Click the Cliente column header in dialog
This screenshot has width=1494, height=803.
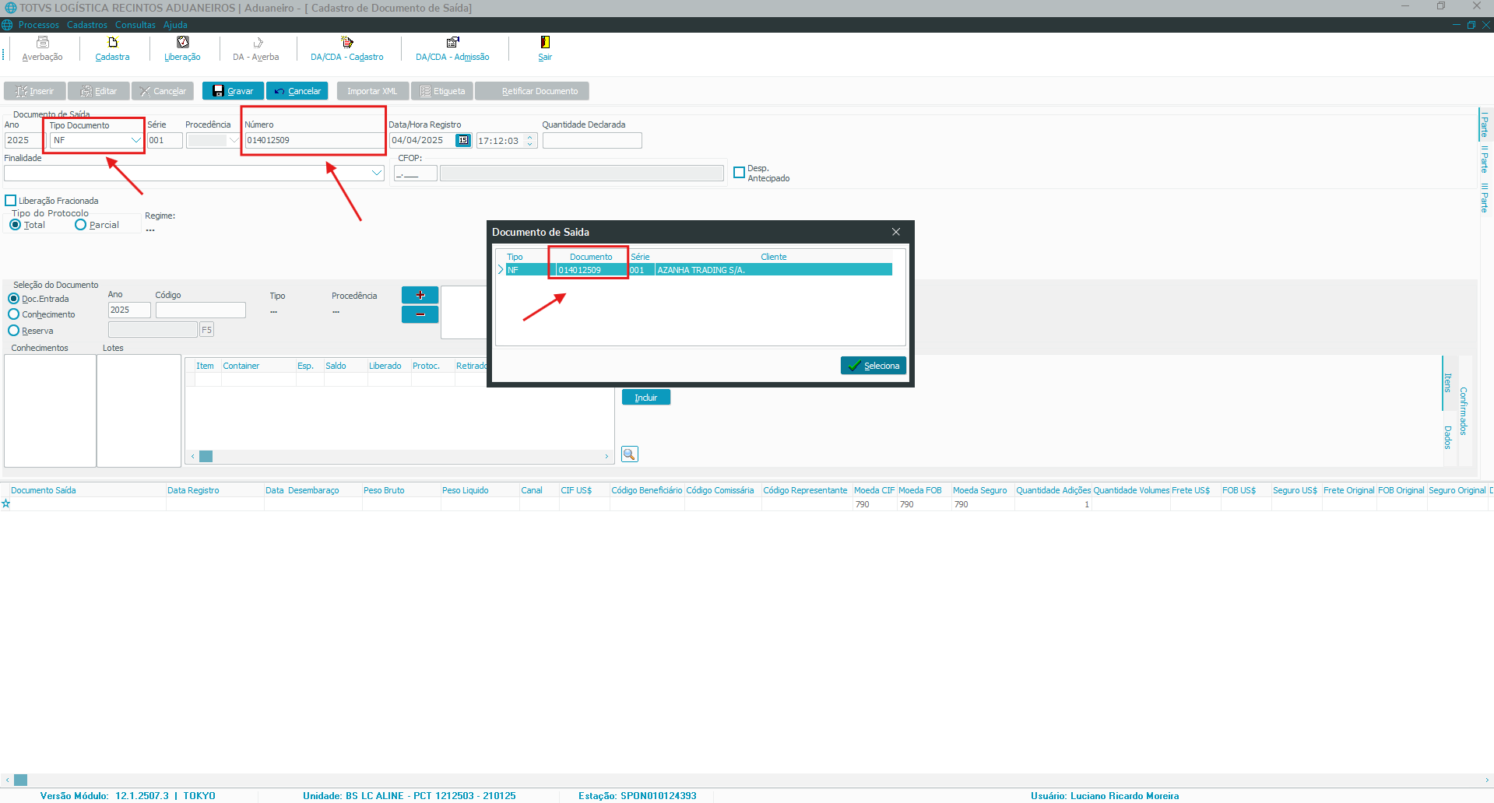click(774, 257)
